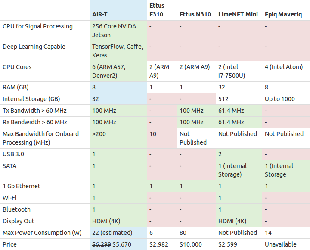Screen dimensions: 310x250
Task: Select the Epiq Maveriq column header
Action: 283,14
